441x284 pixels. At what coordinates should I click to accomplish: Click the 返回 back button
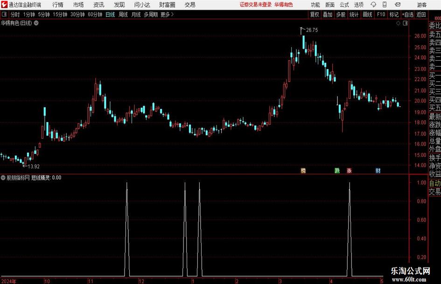point(421,14)
